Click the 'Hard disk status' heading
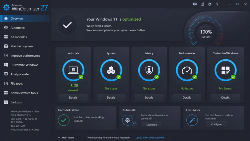The height and width of the screenshot is (141, 250). [69, 110]
